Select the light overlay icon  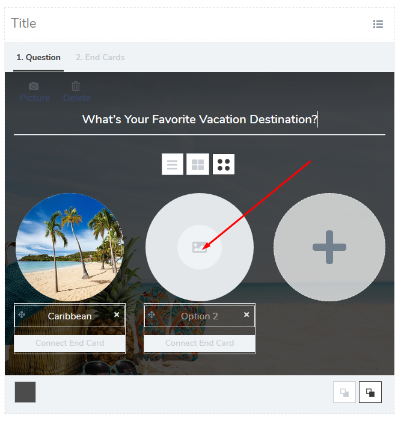344,392
